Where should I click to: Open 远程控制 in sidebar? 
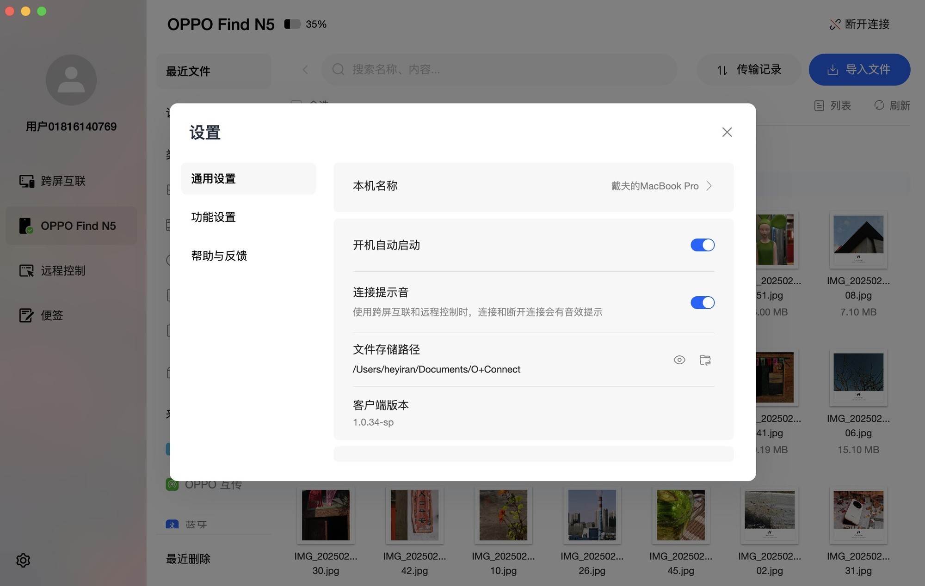(x=71, y=270)
